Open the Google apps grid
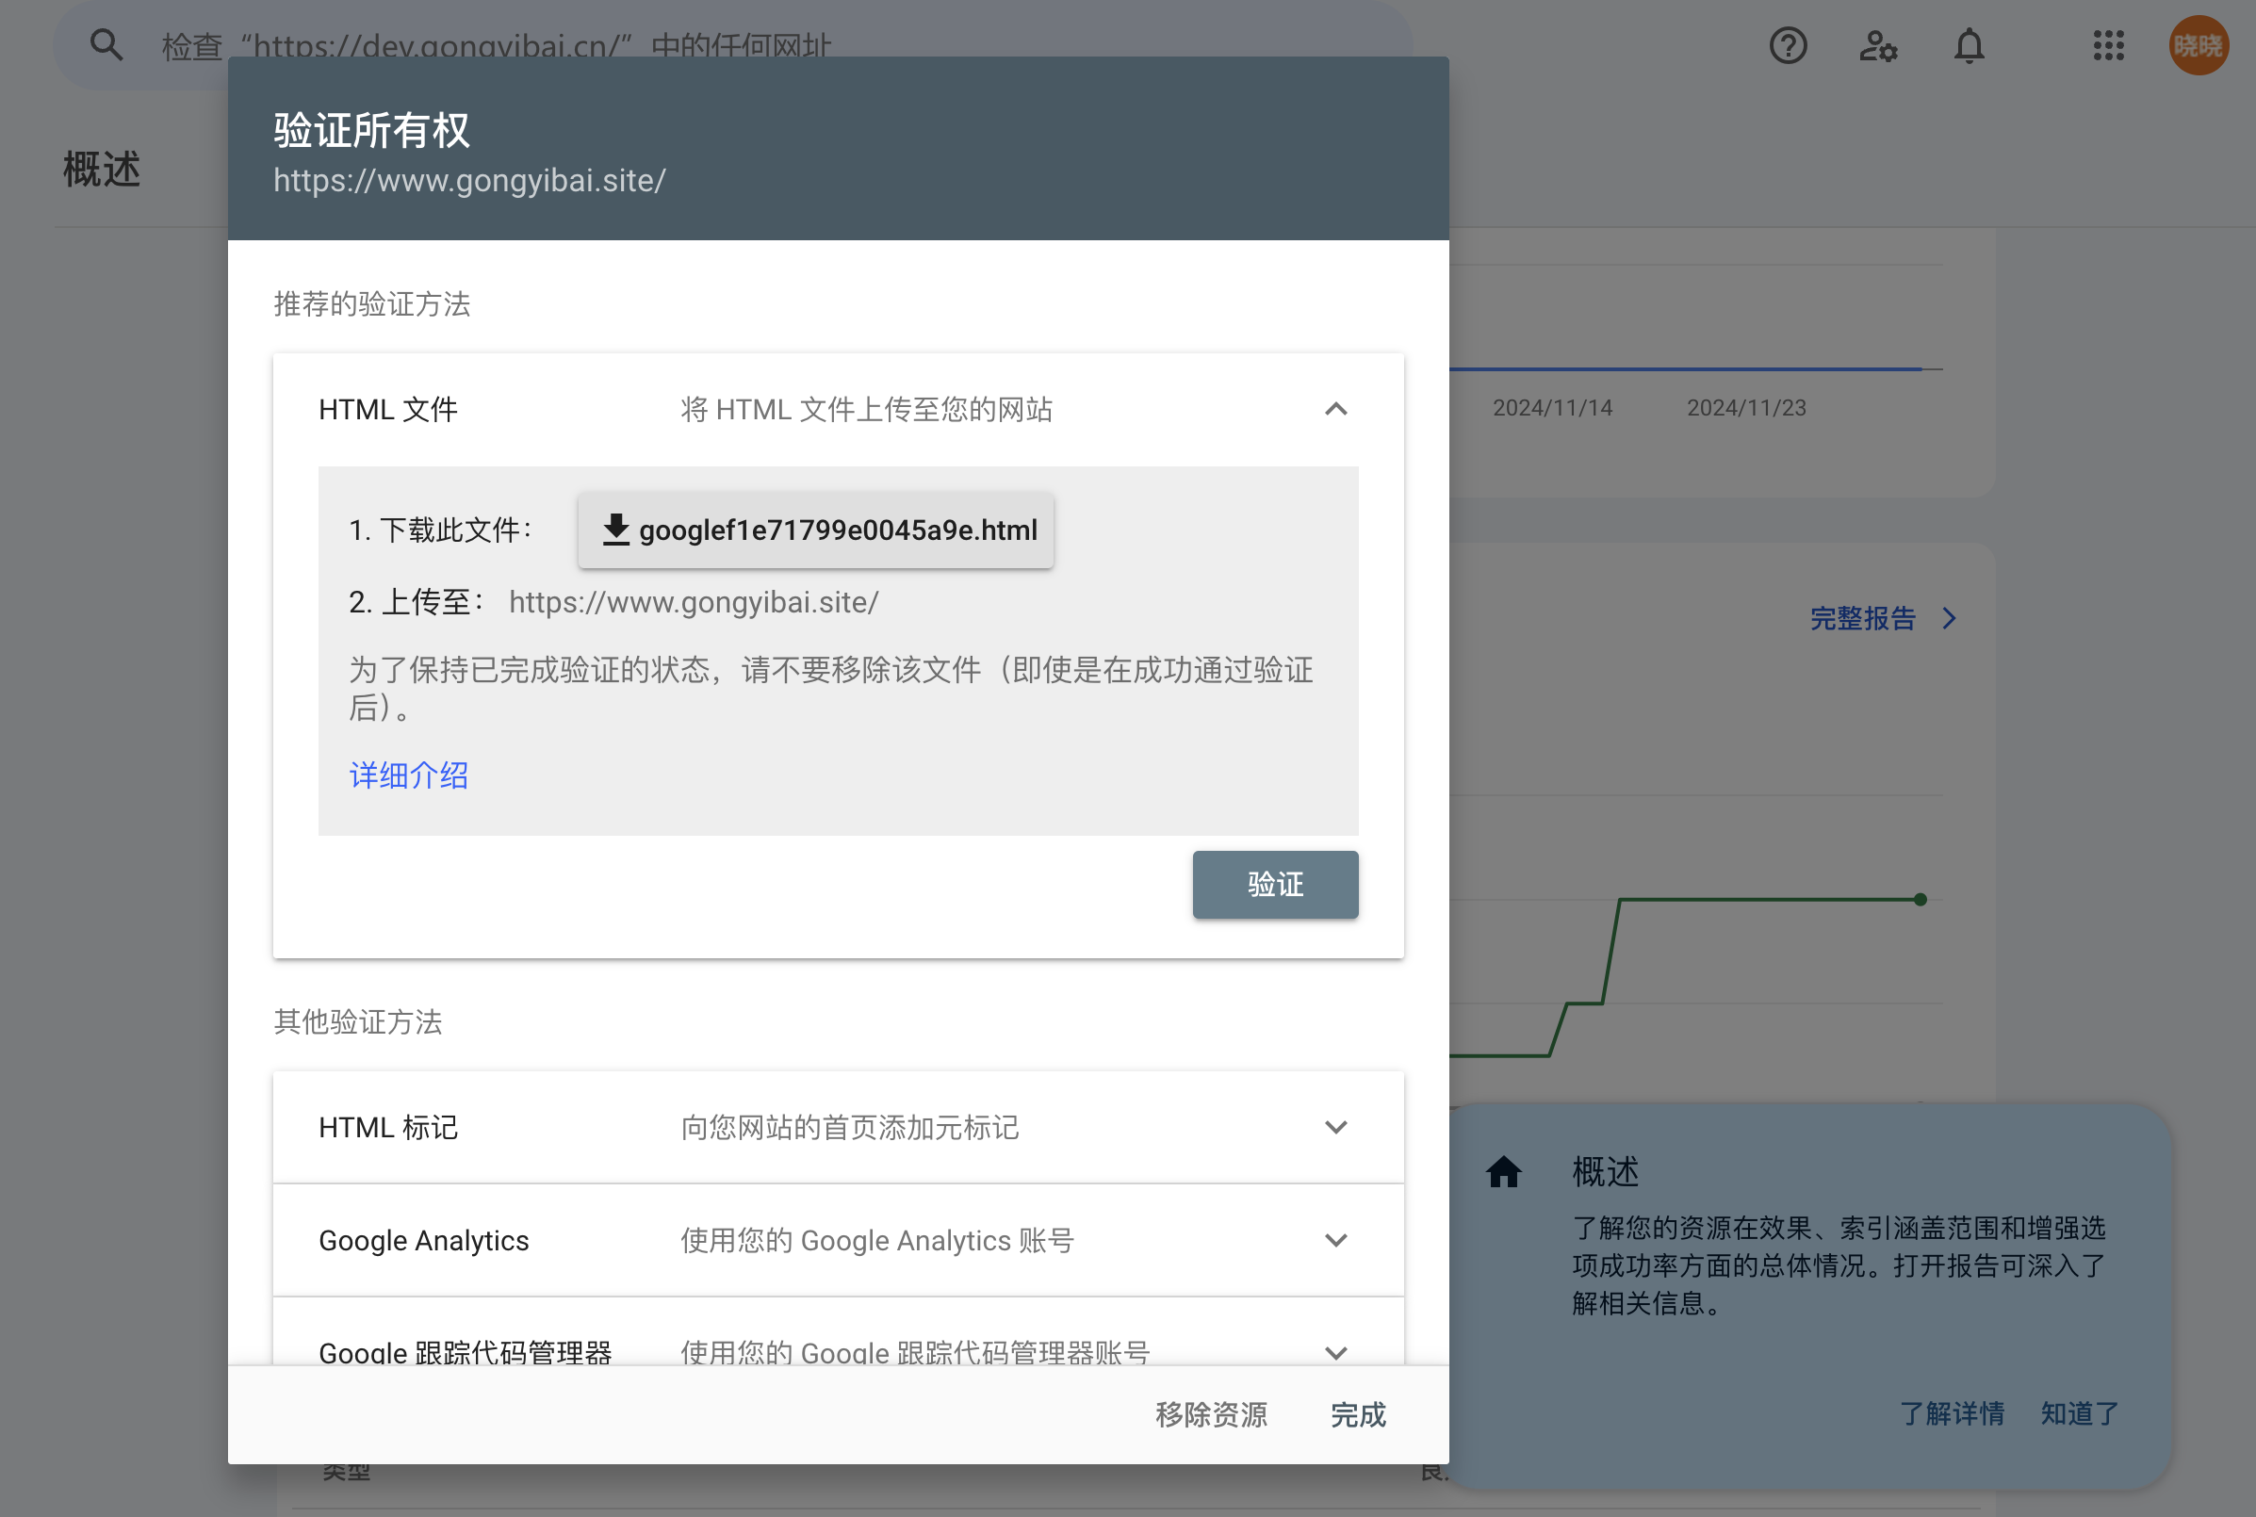This screenshot has width=2256, height=1517. [2108, 45]
